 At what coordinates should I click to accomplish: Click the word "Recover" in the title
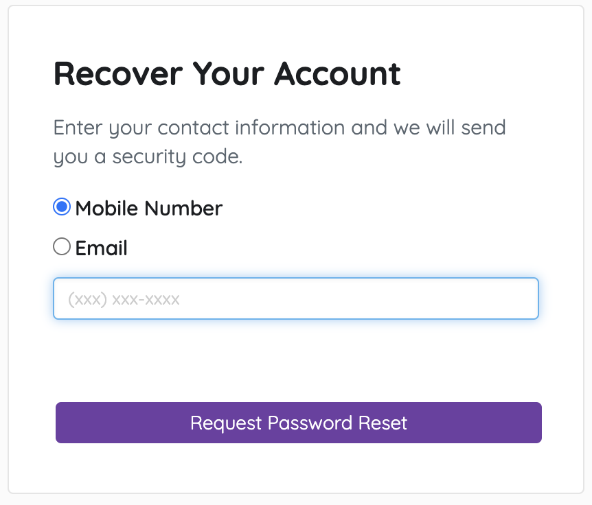click(118, 74)
